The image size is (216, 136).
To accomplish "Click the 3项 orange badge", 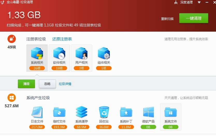I will coord(82,68).
